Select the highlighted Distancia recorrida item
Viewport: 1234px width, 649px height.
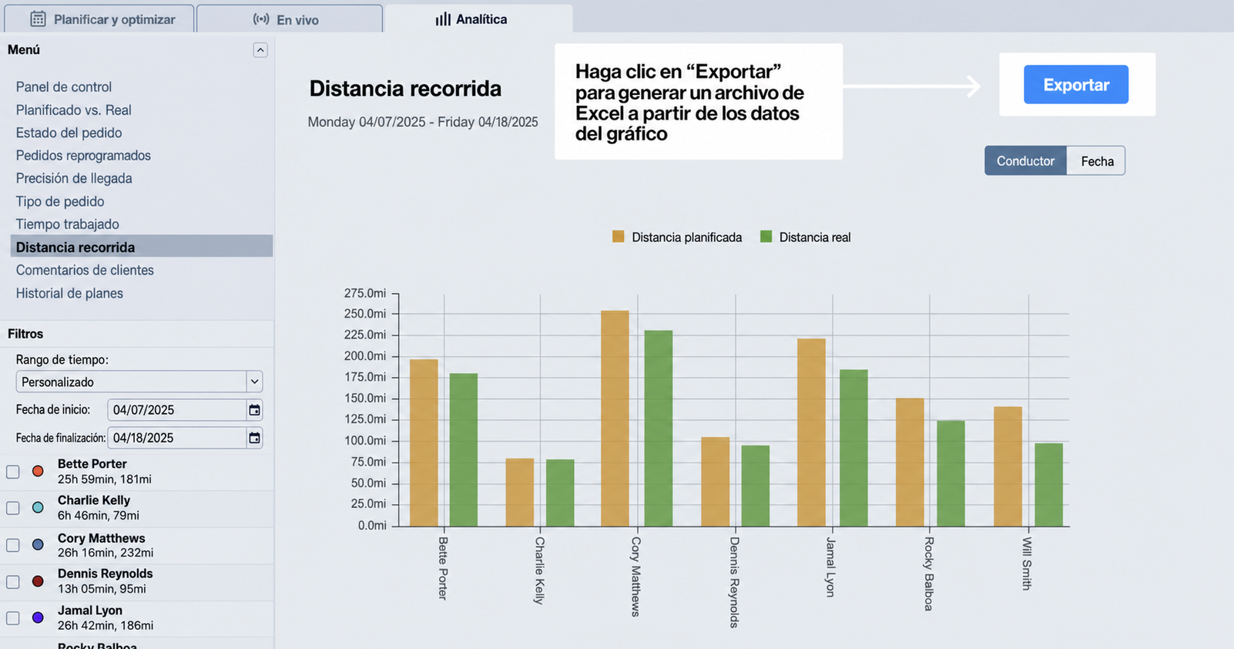(141, 247)
